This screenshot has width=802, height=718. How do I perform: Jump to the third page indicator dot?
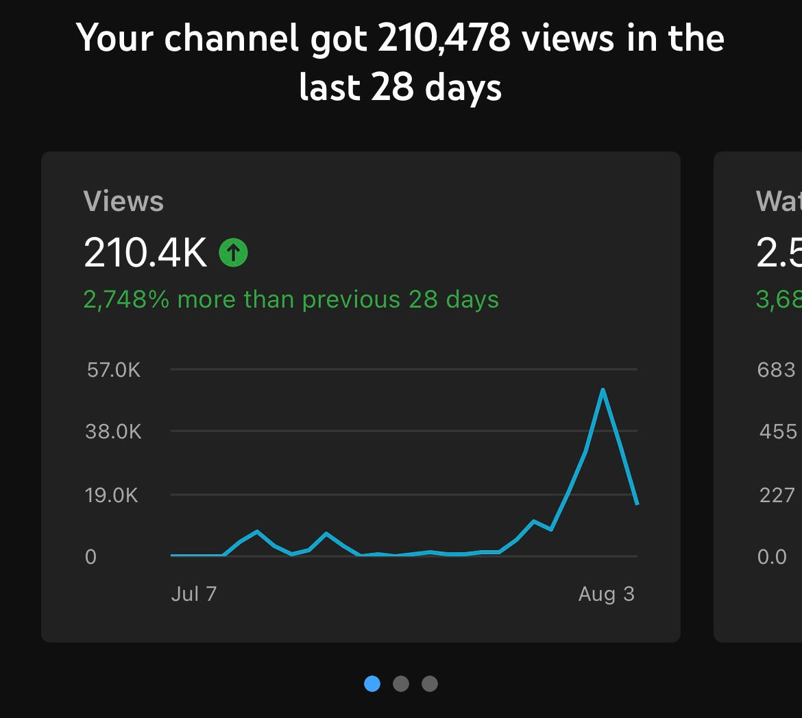pyautogui.click(x=430, y=683)
